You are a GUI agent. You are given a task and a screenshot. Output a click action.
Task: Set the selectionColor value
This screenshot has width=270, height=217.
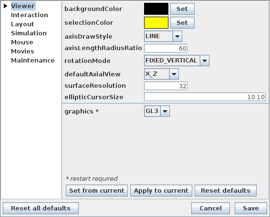coord(182,22)
